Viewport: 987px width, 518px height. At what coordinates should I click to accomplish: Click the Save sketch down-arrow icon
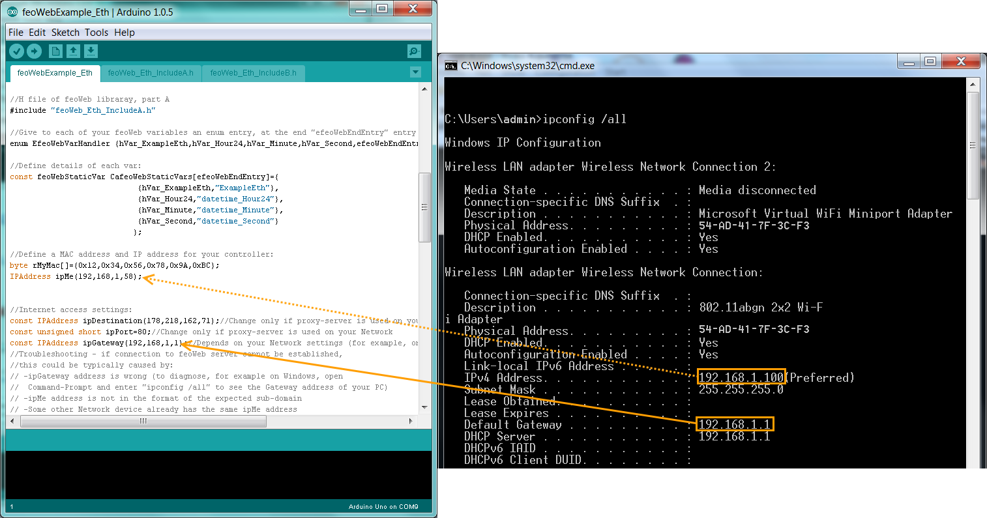point(91,51)
